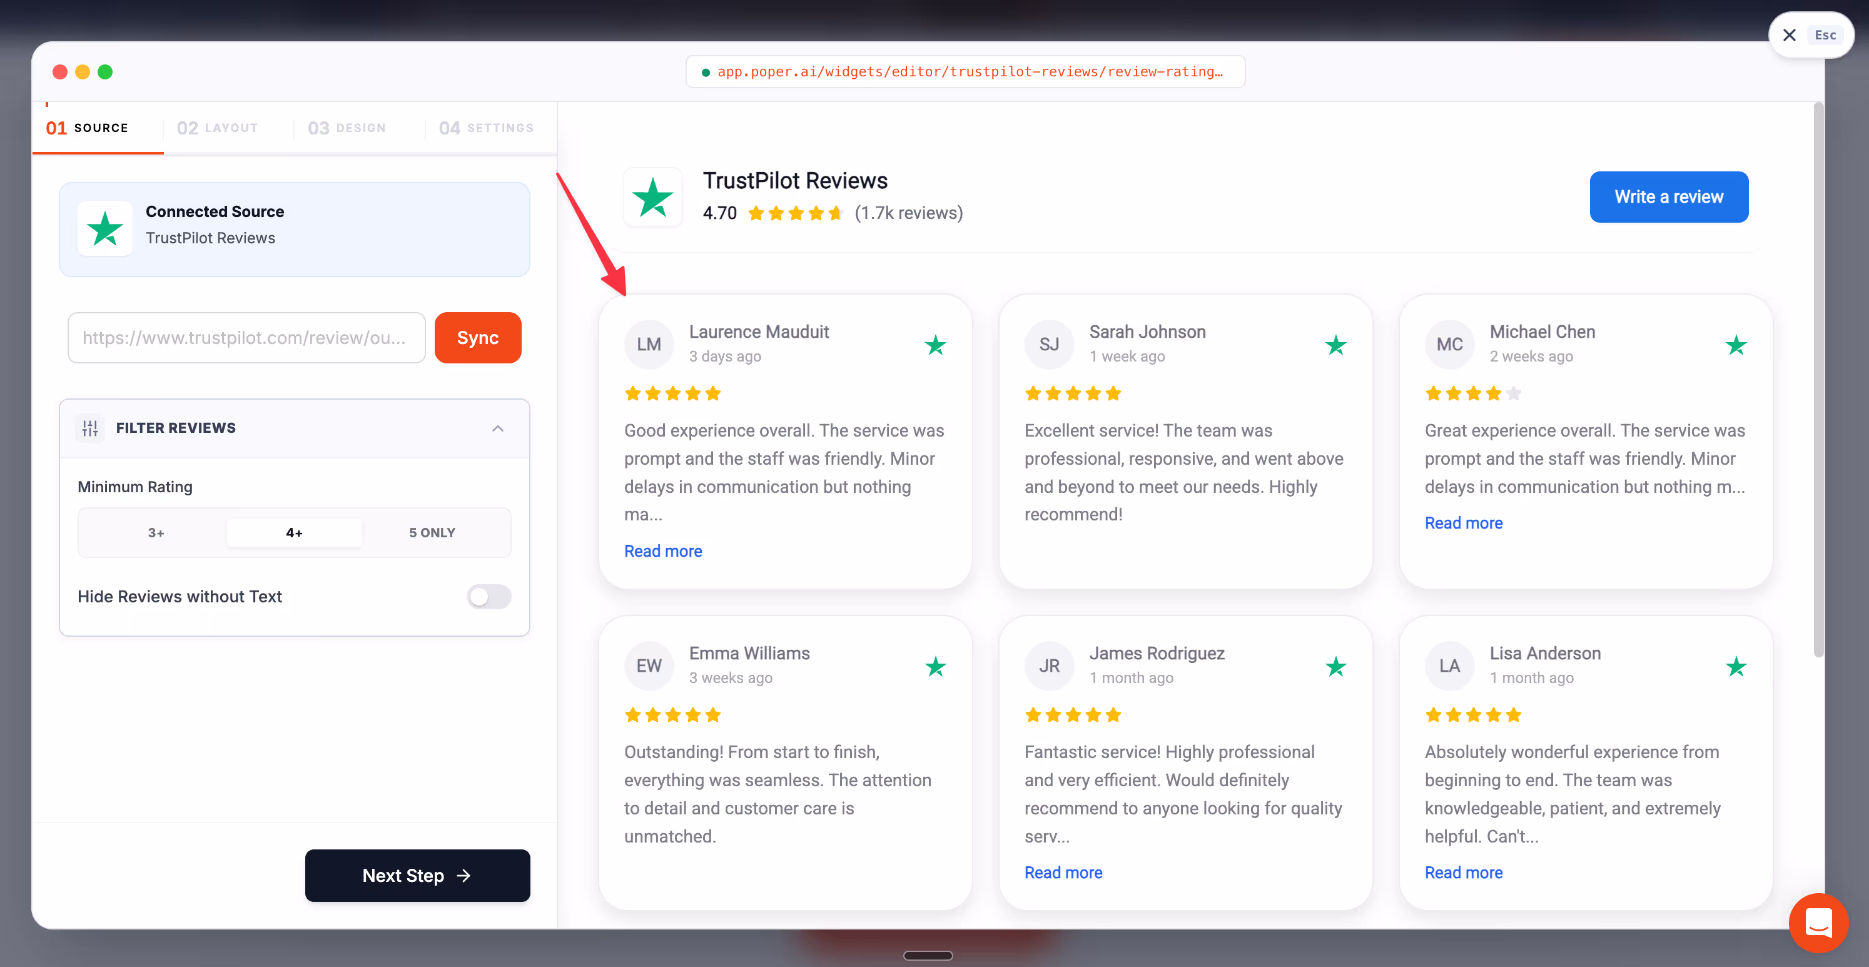Click Trustpilot star on Sarah Johnson's review
1869x967 pixels.
coord(1335,345)
